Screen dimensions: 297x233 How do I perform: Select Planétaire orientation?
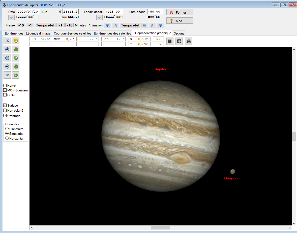[x=7, y=129]
